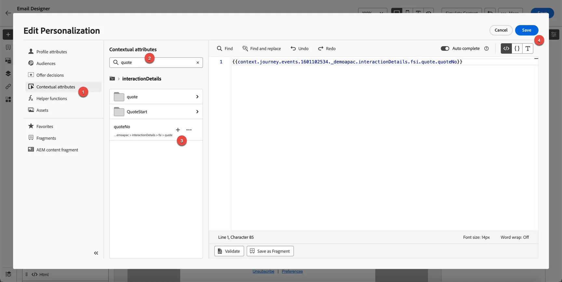Screen dimensions: 562x282
Task: Click the personalization expression on line 1
Action: click(x=347, y=62)
